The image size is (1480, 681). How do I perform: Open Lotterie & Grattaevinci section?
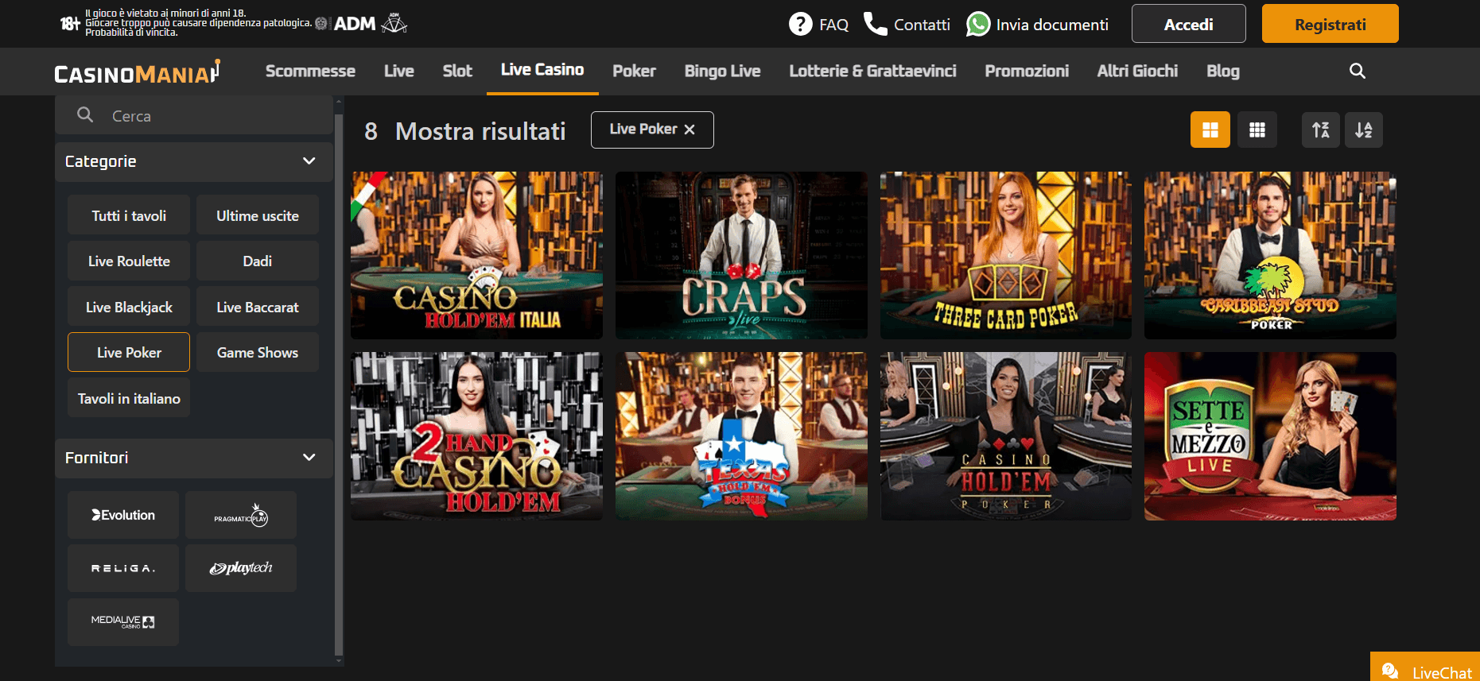[872, 71]
